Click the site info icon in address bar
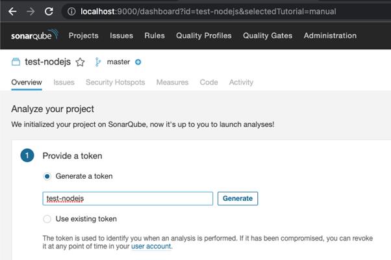Screen dimensions: 391x260 click(71, 12)
